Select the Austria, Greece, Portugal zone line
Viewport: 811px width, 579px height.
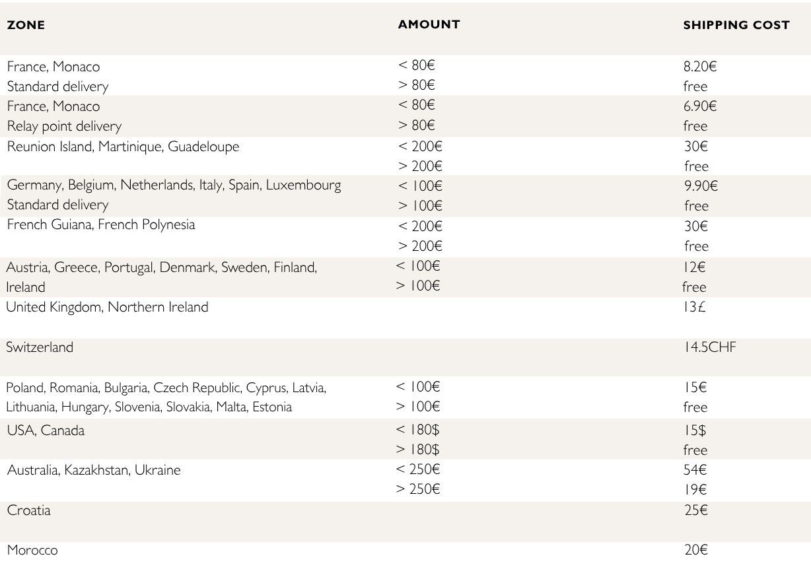coord(162,267)
